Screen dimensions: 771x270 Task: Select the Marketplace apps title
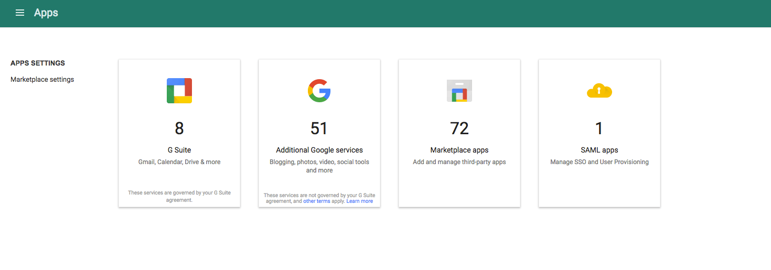coord(459,150)
